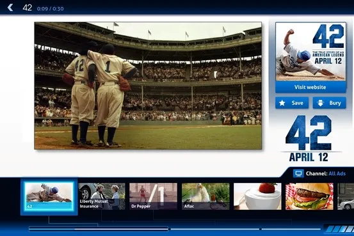Image resolution: width=354 pixels, height=236 pixels.
Task: Click the monitor icon beside Channel
Action: coord(298,173)
